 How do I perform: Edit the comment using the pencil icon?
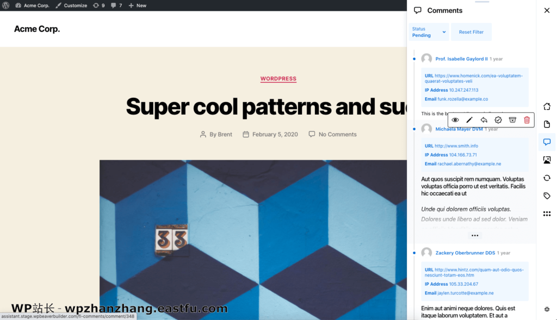point(469,120)
